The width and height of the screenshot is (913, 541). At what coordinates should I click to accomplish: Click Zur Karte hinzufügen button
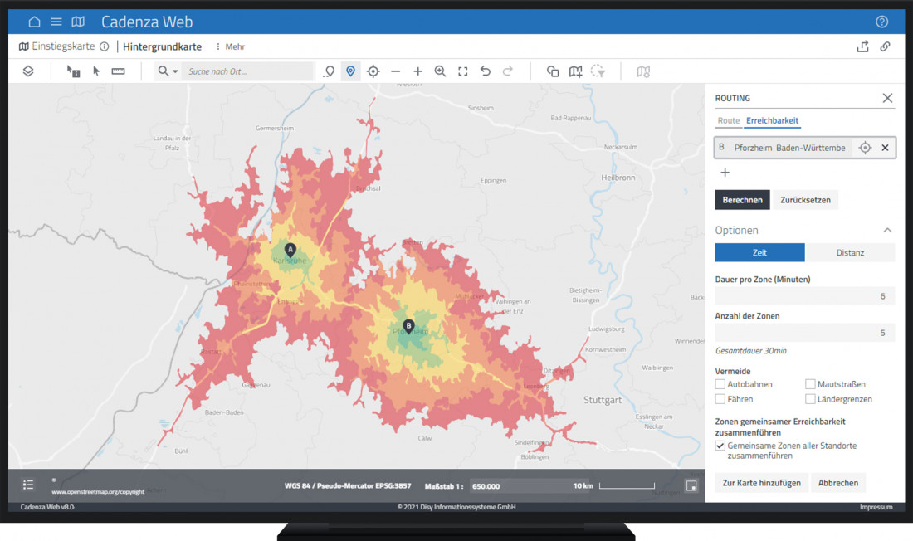pyautogui.click(x=761, y=482)
